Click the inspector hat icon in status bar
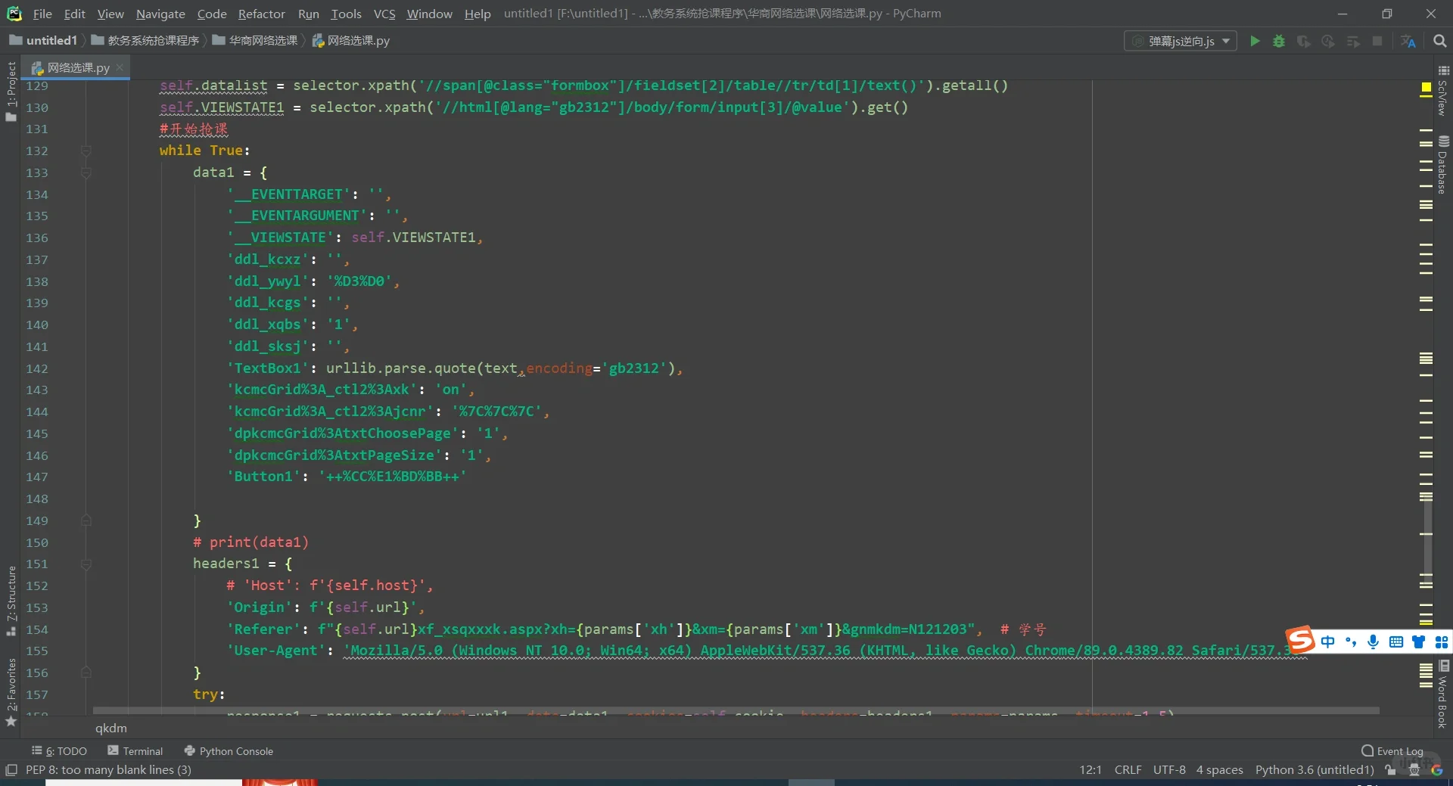This screenshot has width=1453, height=786. [1414, 770]
